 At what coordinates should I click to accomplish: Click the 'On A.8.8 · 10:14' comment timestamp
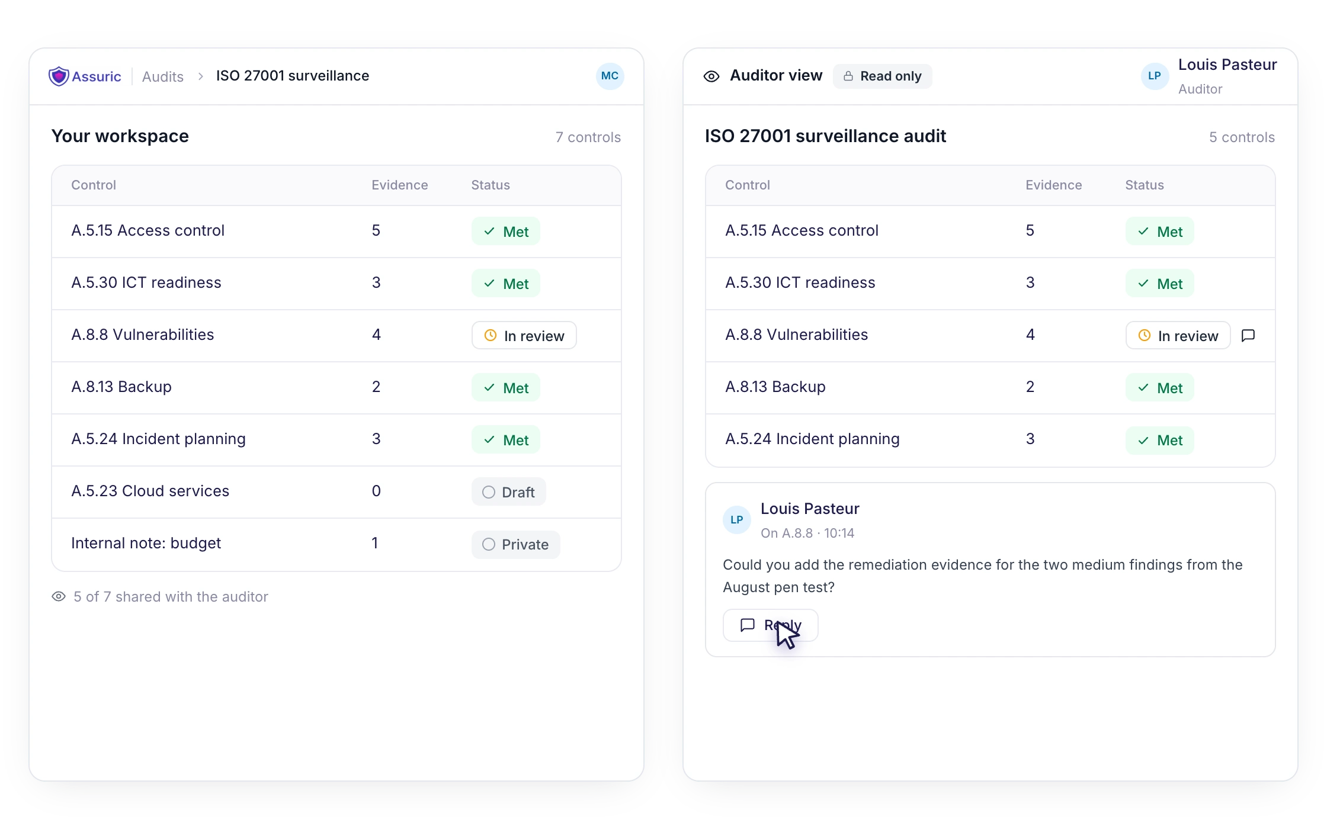(807, 533)
